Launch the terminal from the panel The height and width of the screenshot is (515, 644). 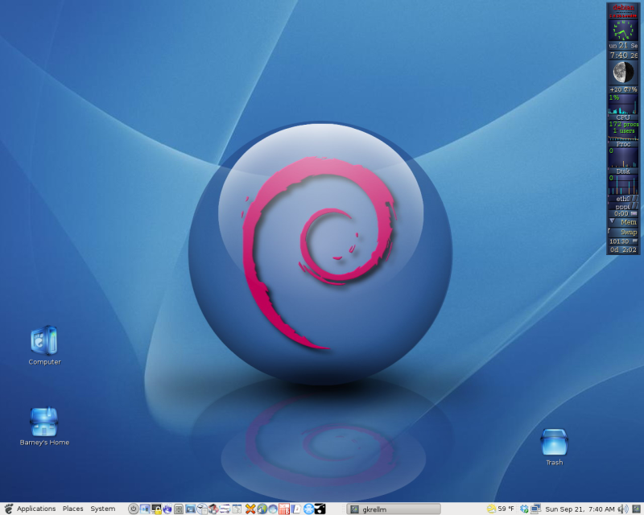tap(190, 509)
